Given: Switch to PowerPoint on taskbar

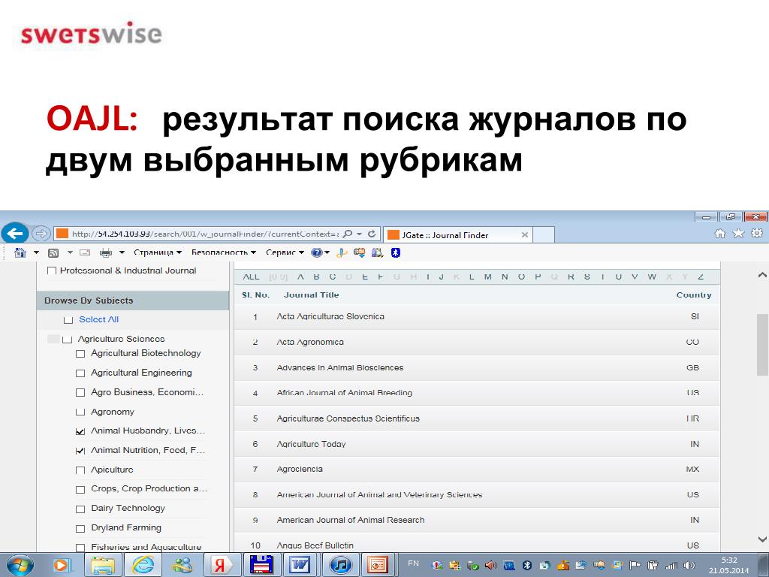Looking at the screenshot, I should pyautogui.click(x=378, y=565).
